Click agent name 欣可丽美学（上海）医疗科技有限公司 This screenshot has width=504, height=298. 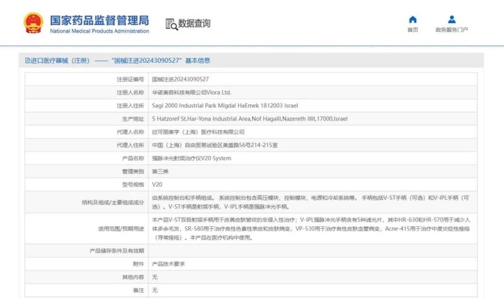click(x=198, y=132)
